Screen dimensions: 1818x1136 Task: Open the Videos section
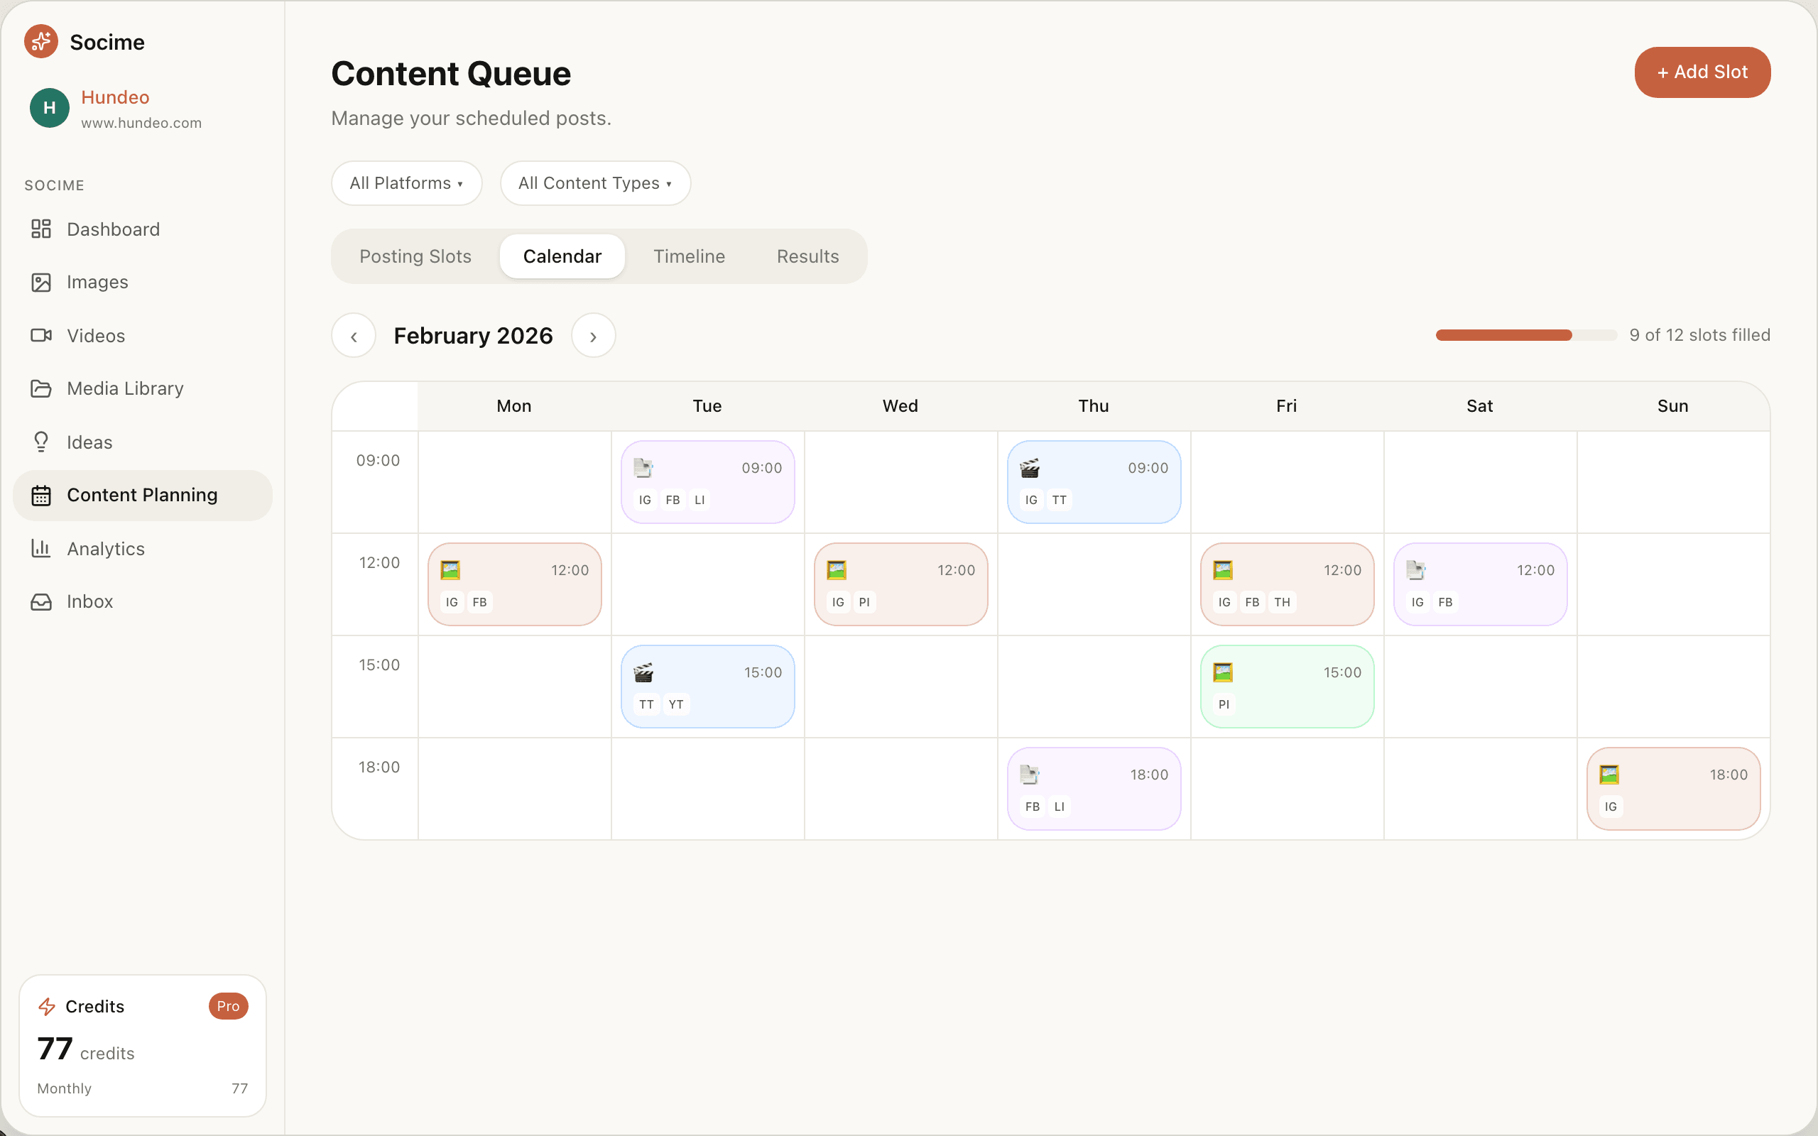(95, 335)
